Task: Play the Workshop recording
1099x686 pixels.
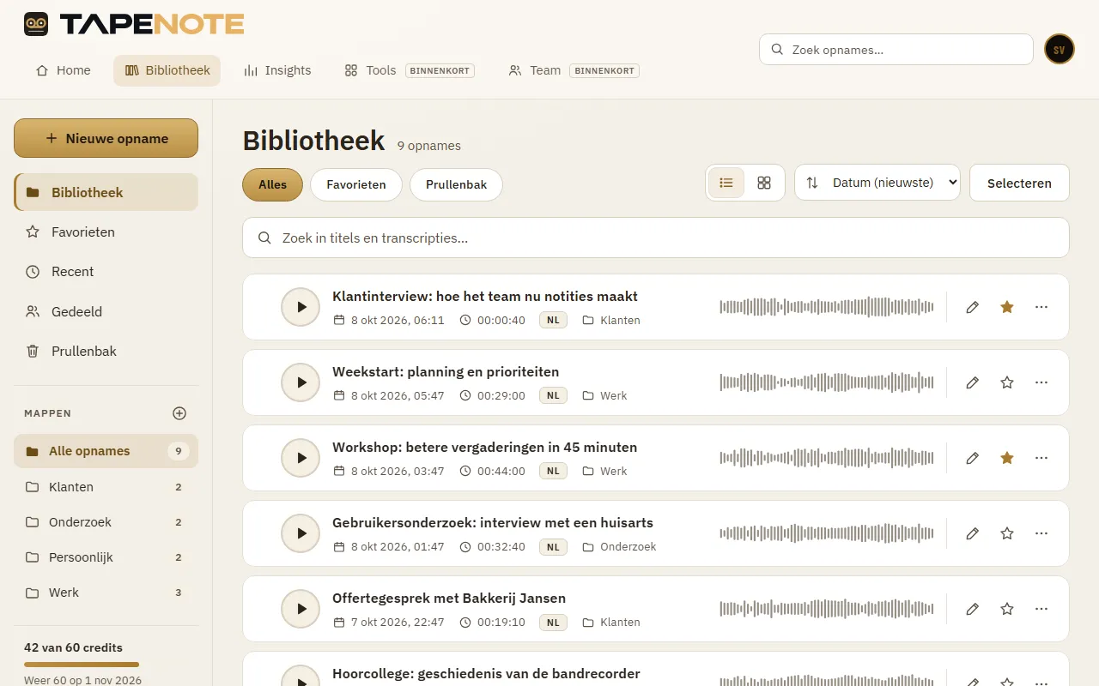Action: [x=301, y=458]
